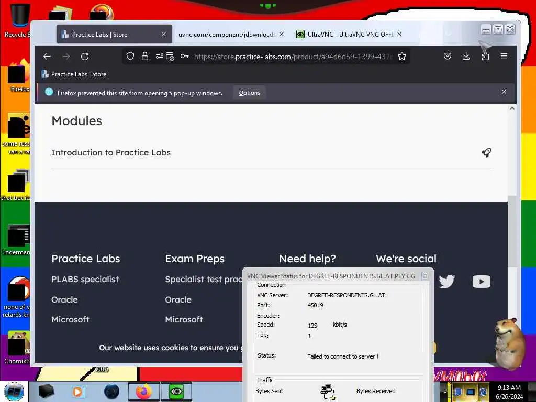The width and height of the screenshot is (536, 402).
Task: Show hidden system tray icons arrow
Action: point(445,392)
